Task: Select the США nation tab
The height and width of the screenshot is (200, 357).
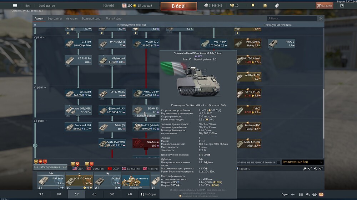Action: 78,169
